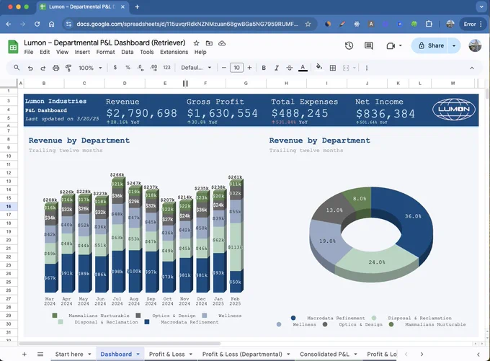
Task: Open the Share options dropdown arrow
Action: coord(454,45)
